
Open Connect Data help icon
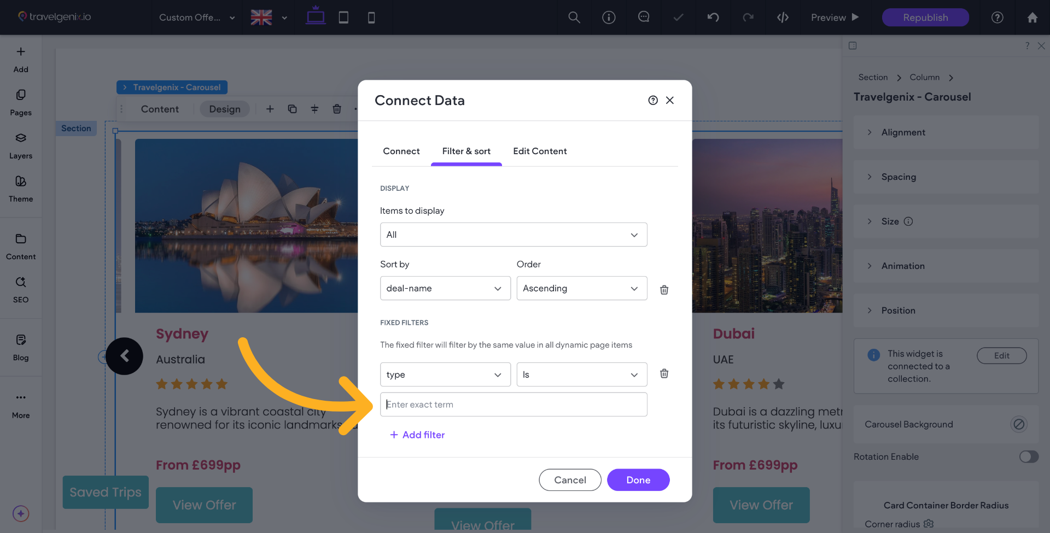653,100
